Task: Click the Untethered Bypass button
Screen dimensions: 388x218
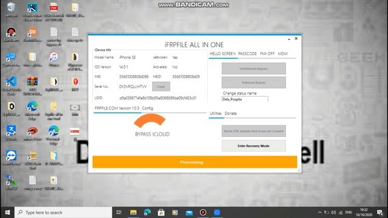Action: coord(253,68)
